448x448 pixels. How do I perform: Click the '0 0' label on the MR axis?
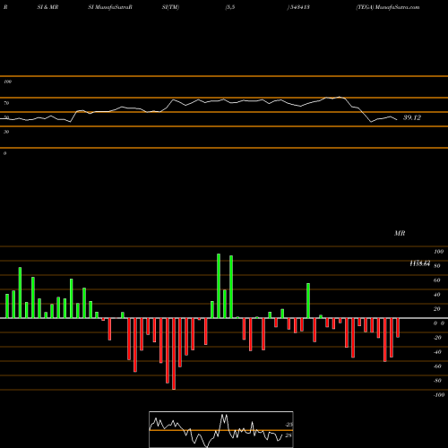click(439, 323)
